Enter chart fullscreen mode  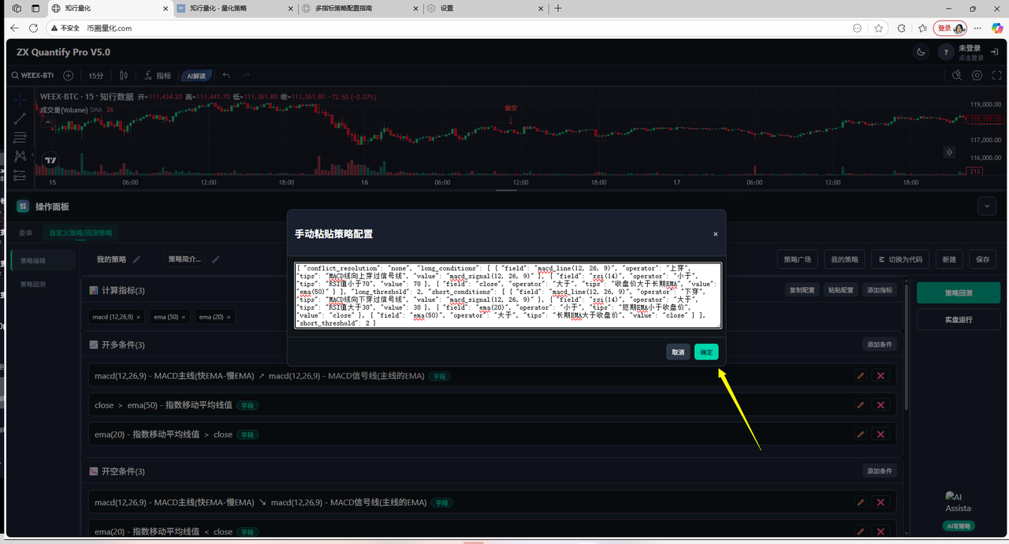pos(997,76)
